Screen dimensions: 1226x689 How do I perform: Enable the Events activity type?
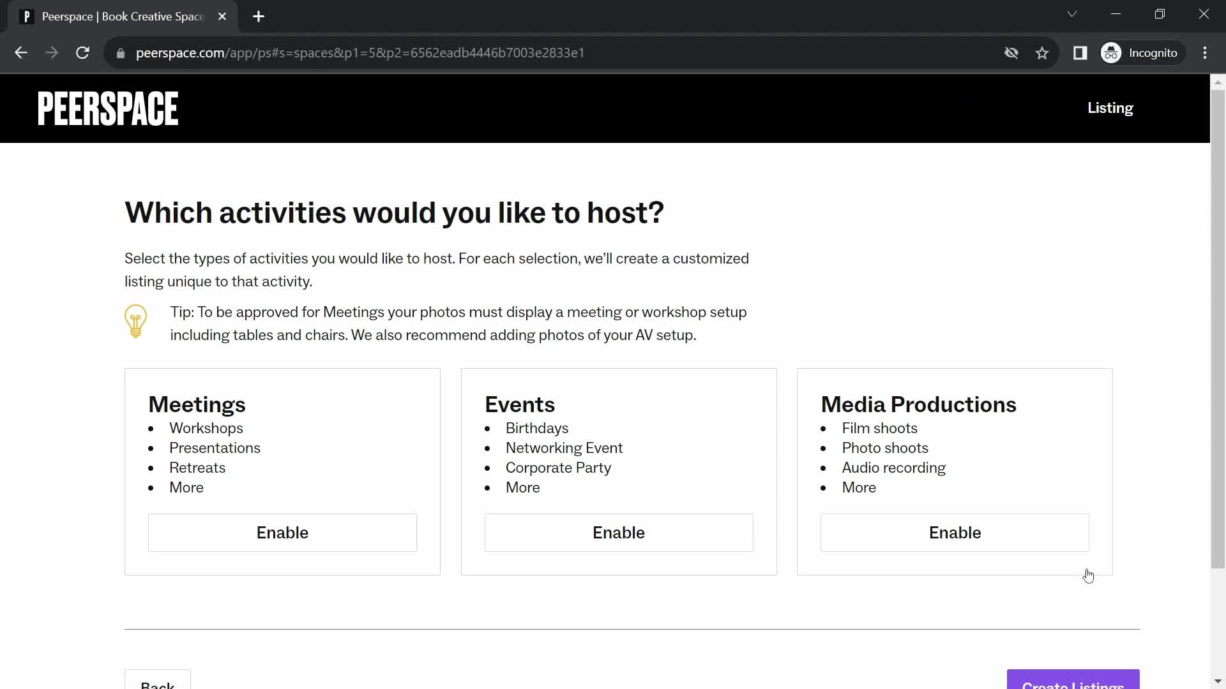[618, 533]
